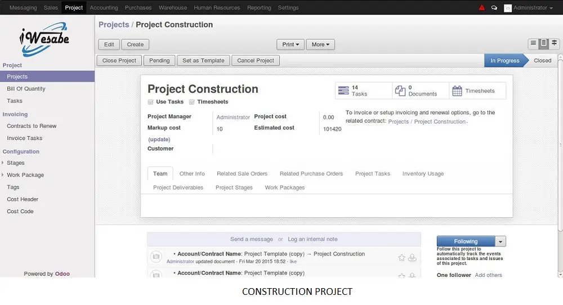Click the Close Project button
This screenshot has height=305, width=563.
click(119, 61)
